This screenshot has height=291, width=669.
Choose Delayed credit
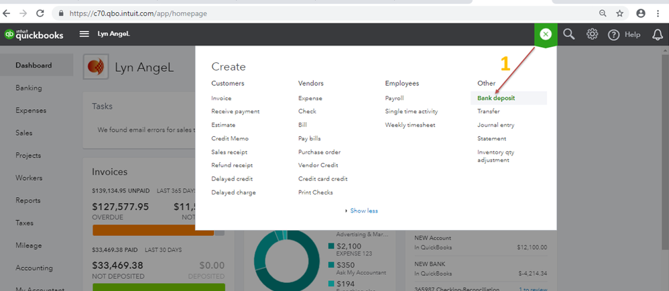(232, 179)
